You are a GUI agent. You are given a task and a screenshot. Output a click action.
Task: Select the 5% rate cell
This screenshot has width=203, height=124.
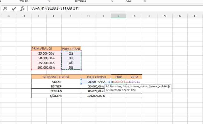tap(71, 68)
